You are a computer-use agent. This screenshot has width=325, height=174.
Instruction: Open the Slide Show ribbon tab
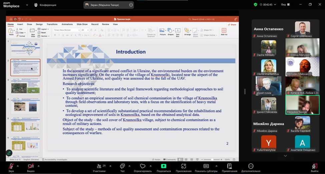pyautogui.click(x=82, y=24)
